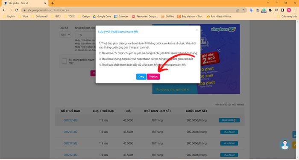Open the BETA extension icon
This screenshot has height=160, width=299.
click(x=264, y=11)
